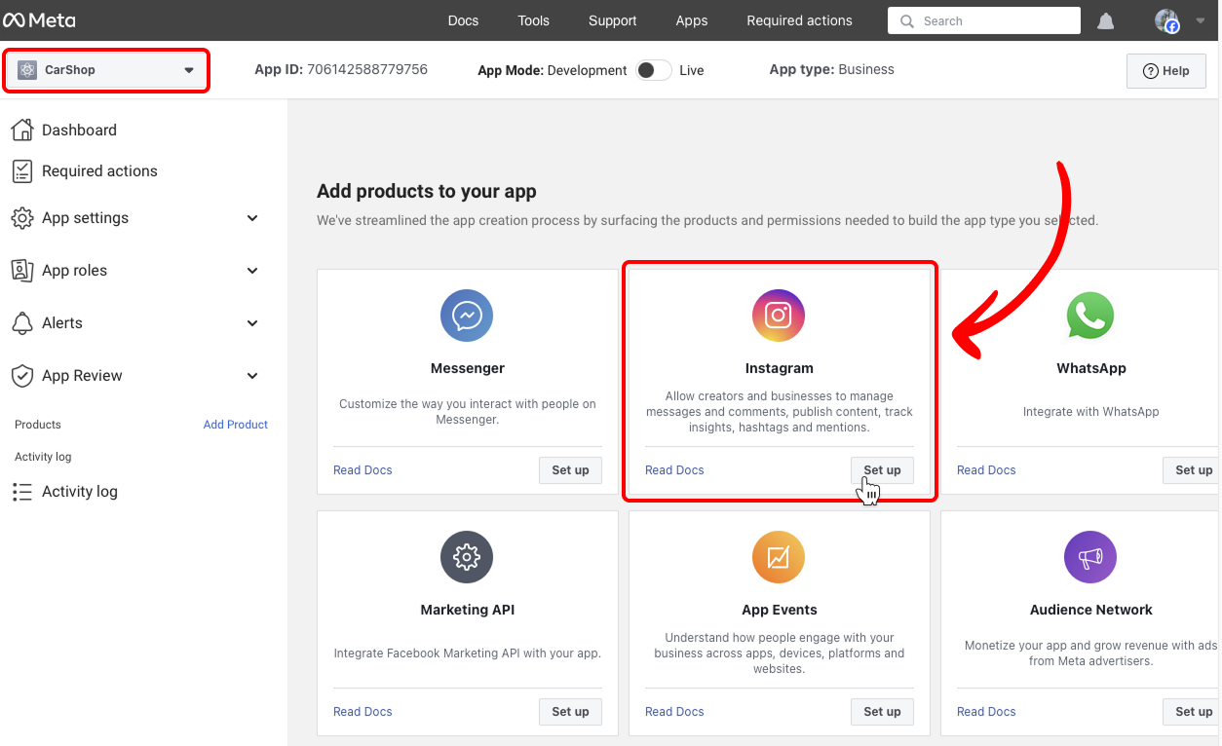
Task: Click the Messenger product icon
Action: (467, 316)
